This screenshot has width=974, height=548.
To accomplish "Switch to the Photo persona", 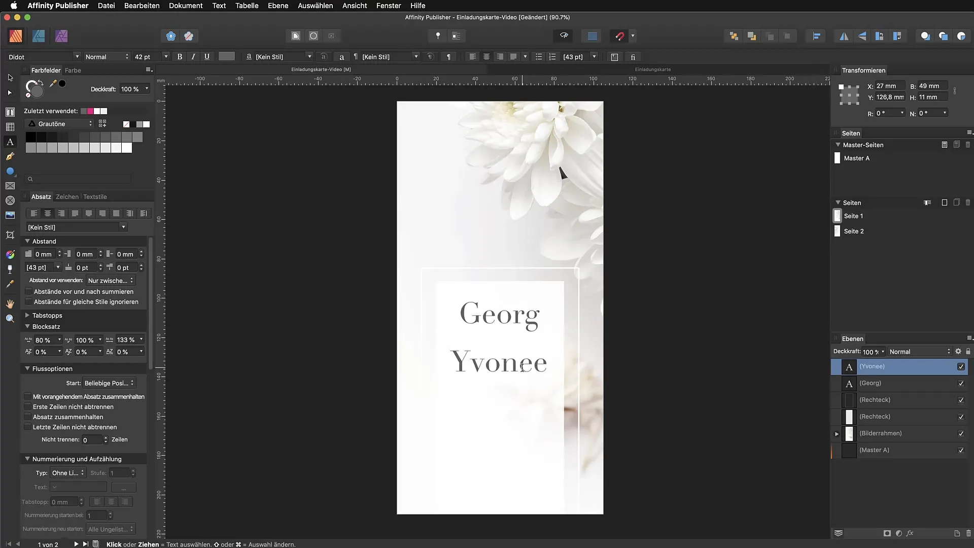I will [61, 36].
